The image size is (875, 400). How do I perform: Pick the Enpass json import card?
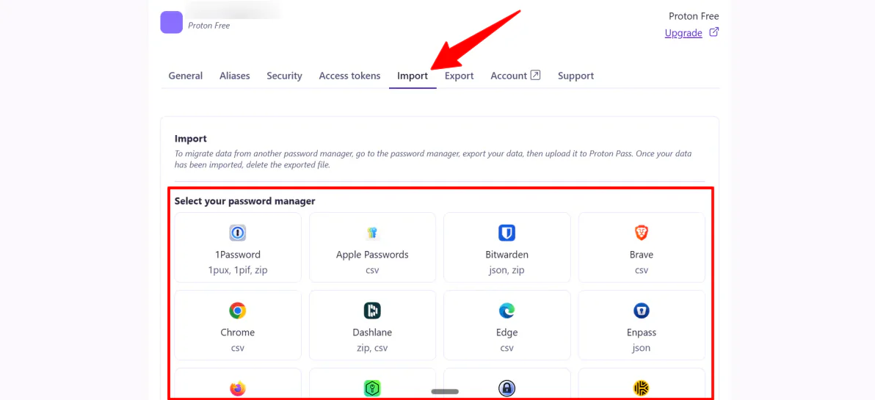pyautogui.click(x=641, y=325)
